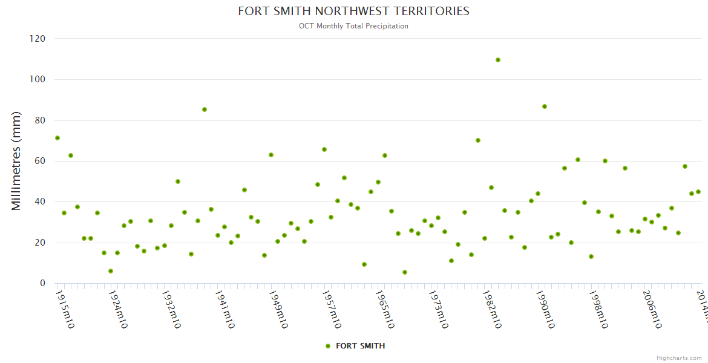Image resolution: width=708 pixels, height=363 pixels.
Task: Select the 70 mm data point before 1982
Action: (x=478, y=140)
